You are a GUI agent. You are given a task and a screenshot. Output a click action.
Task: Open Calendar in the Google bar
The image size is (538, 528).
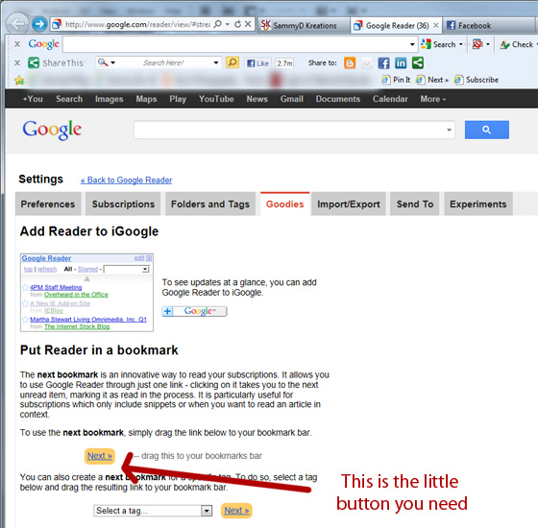click(390, 99)
